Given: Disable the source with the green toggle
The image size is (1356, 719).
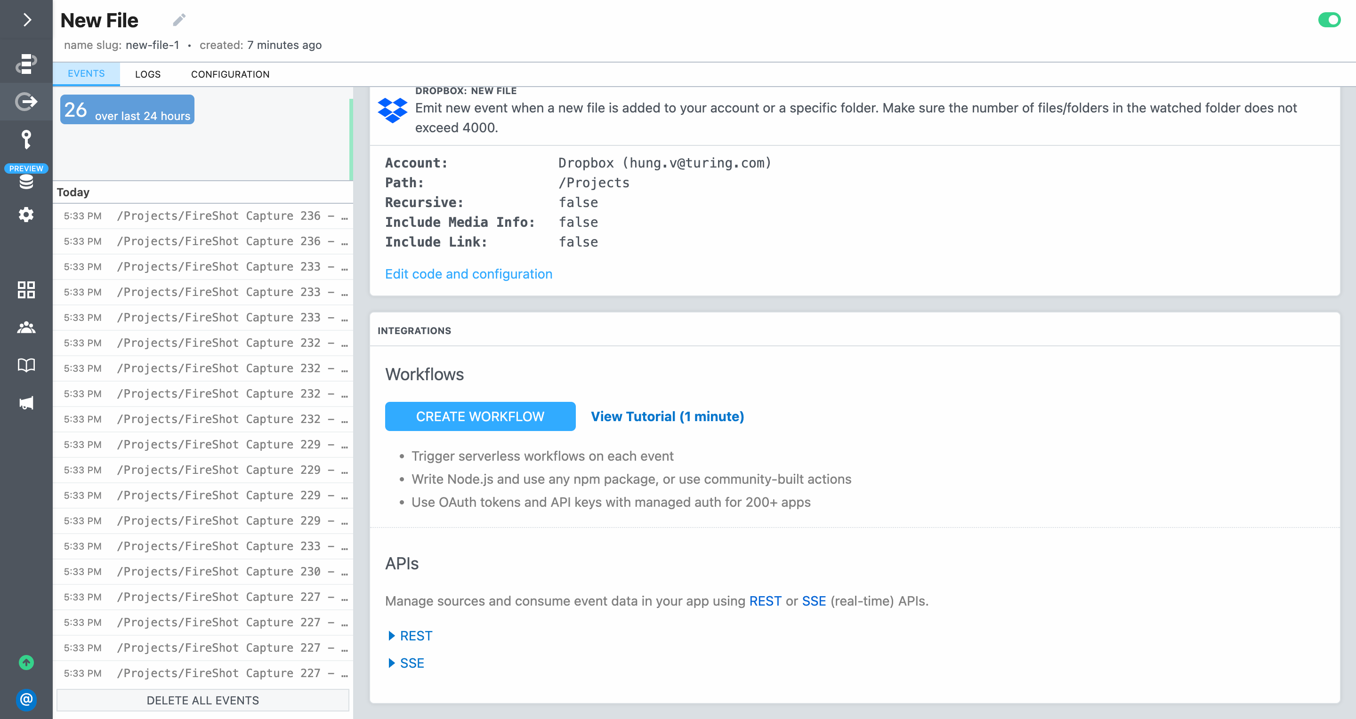Looking at the screenshot, I should pos(1330,20).
